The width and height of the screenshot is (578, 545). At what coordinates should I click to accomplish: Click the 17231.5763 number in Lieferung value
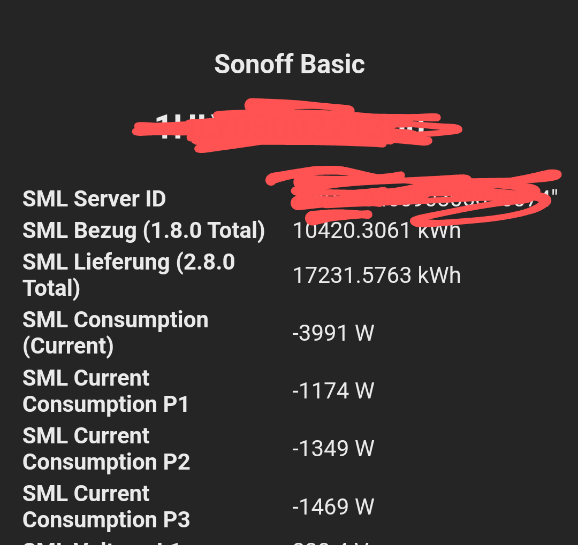click(352, 275)
